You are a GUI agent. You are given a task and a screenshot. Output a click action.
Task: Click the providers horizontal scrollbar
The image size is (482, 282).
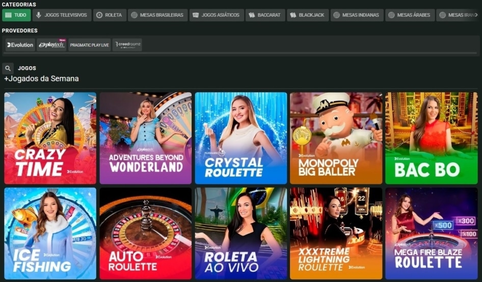(240, 53)
